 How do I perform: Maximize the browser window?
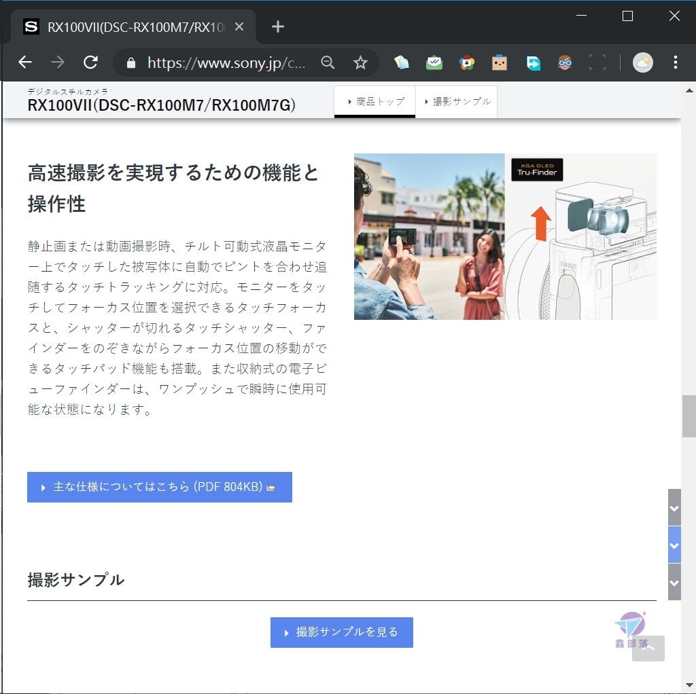point(627,16)
